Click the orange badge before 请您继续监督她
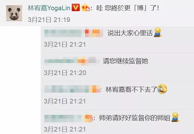This screenshot has height=134, width=194. [x=81, y=61]
